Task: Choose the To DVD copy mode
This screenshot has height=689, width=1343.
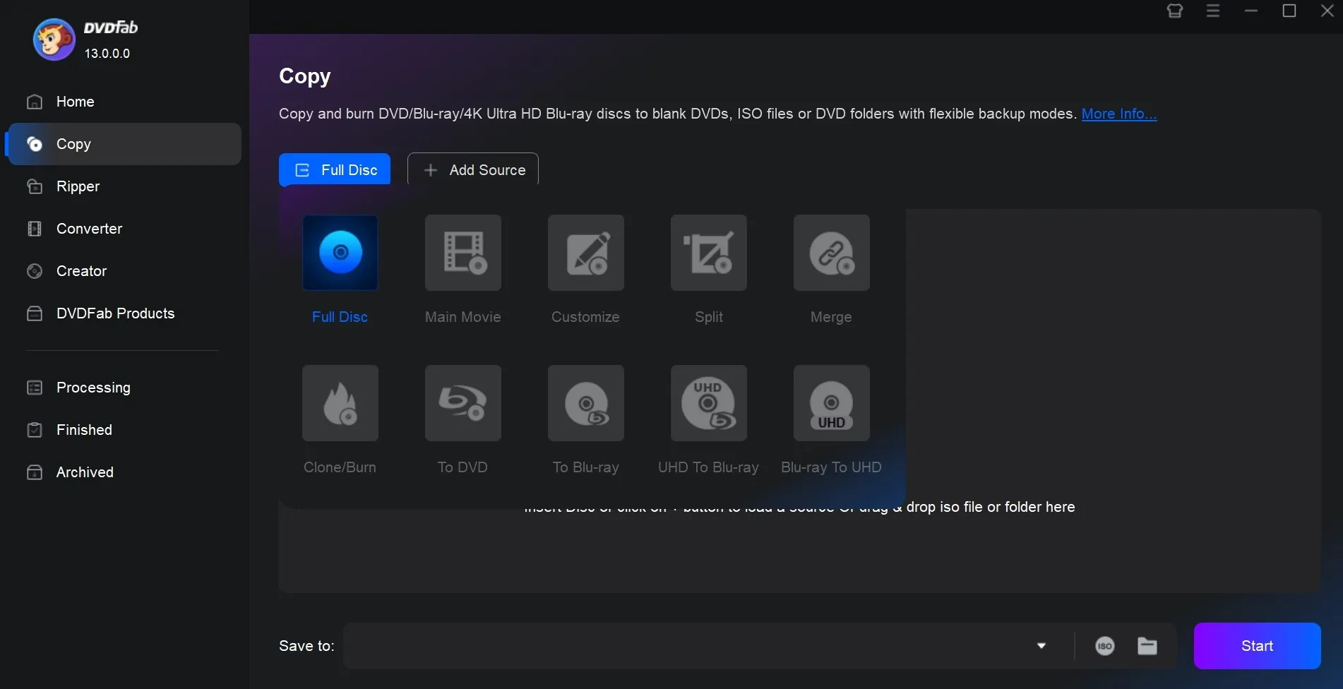Action: pyautogui.click(x=462, y=403)
